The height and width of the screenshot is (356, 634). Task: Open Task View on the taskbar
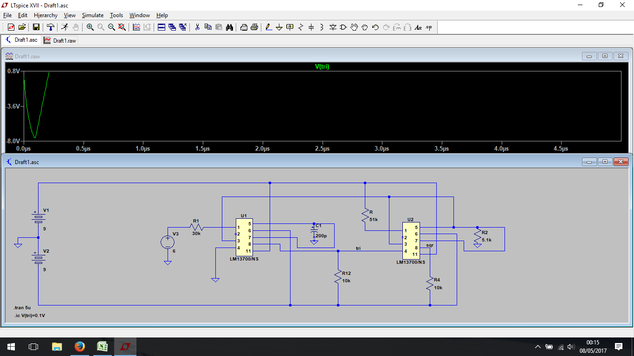[33, 347]
